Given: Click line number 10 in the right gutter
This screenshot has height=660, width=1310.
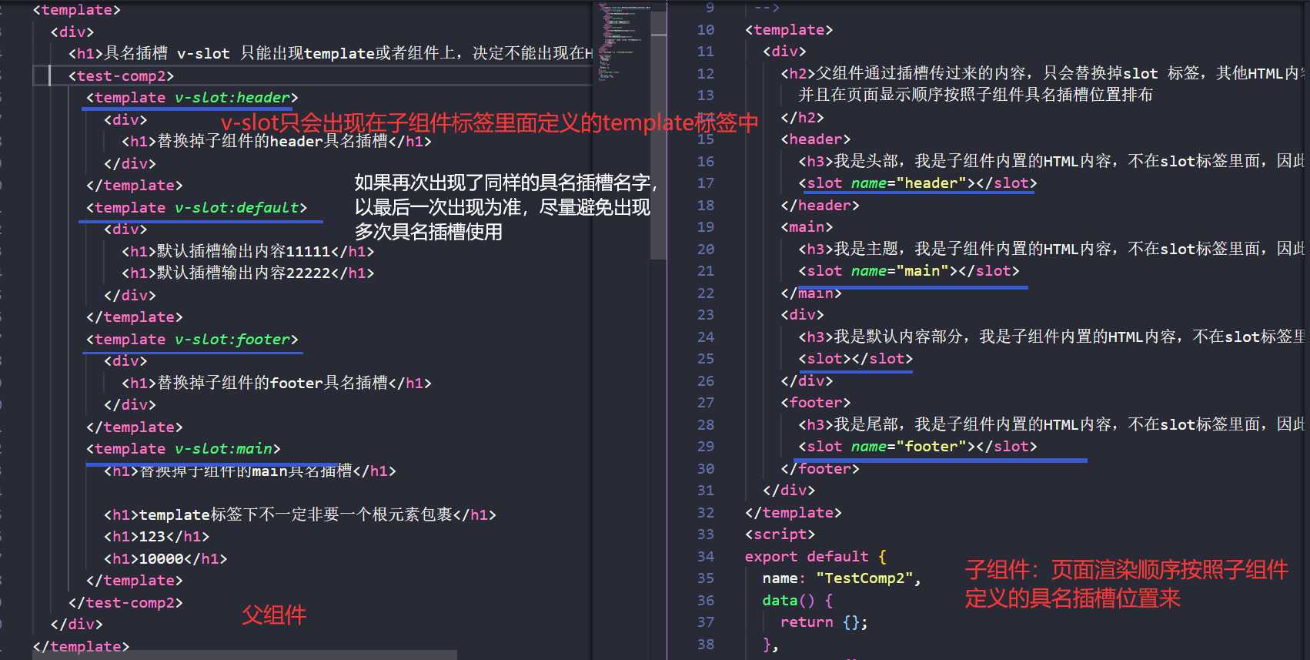Looking at the screenshot, I should coord(706,30).
